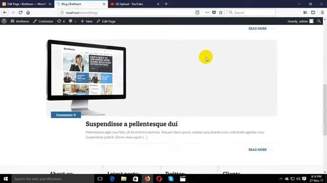View comments bubble in admin bar
The image size is (327, 183).
coord(73,21)
